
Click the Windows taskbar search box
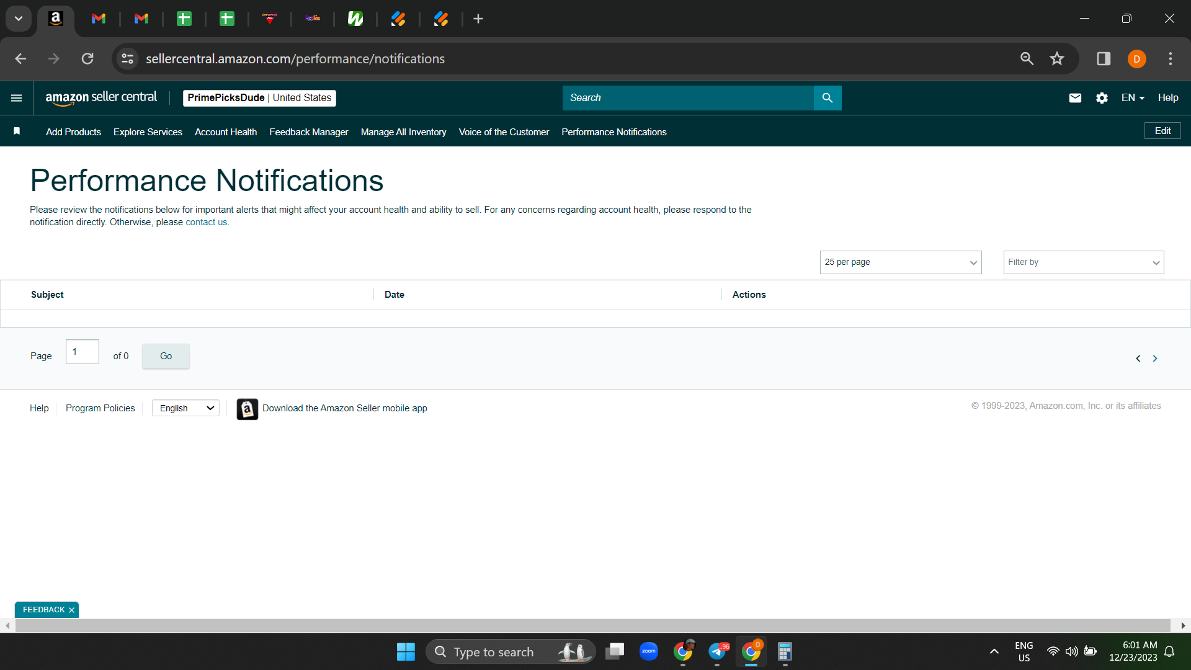tap(511, 652)
